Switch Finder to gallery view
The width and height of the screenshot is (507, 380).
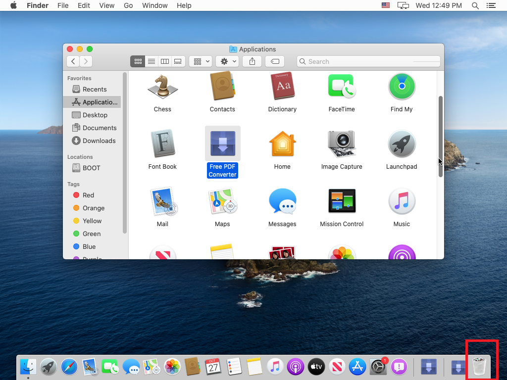point(178,61)
